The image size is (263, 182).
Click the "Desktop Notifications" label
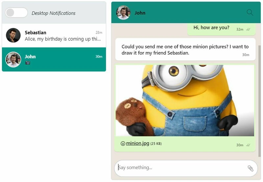point(54,13)
